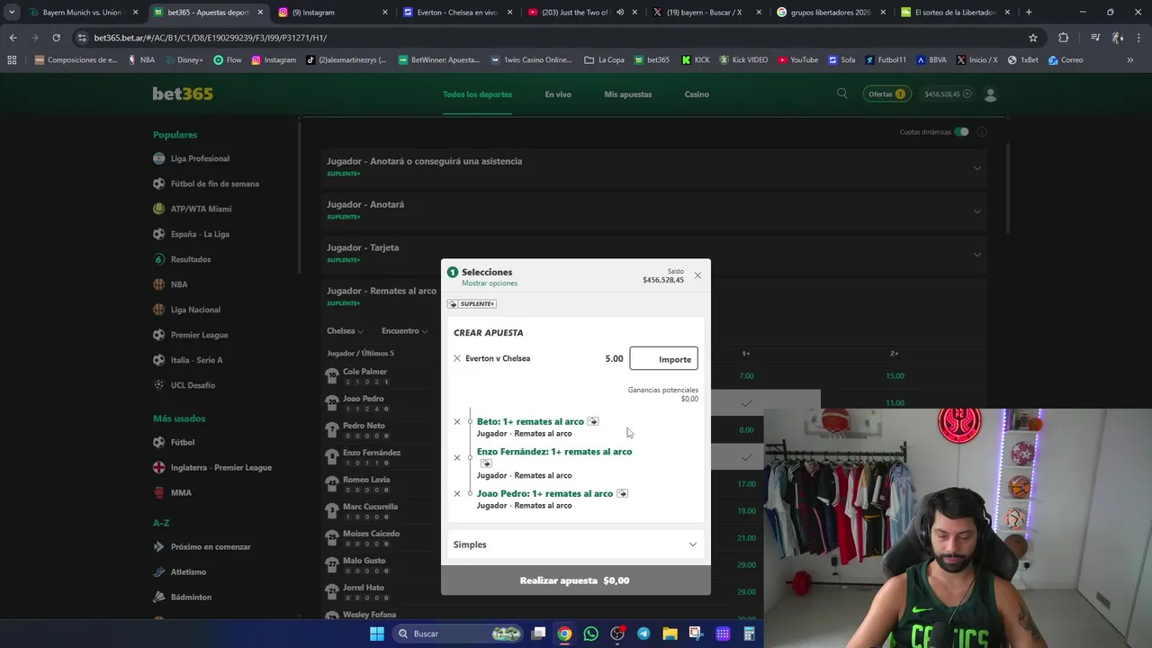Open the Casino tab
This screenshot has height=648, width=1152.
[697, 94]
